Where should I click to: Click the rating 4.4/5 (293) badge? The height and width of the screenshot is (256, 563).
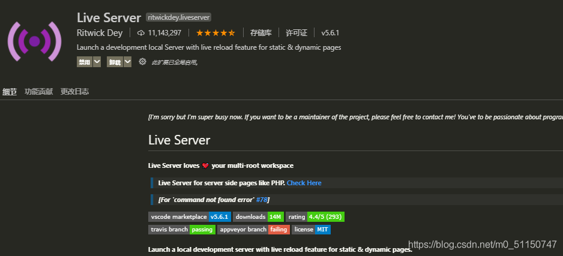point(315,217)
